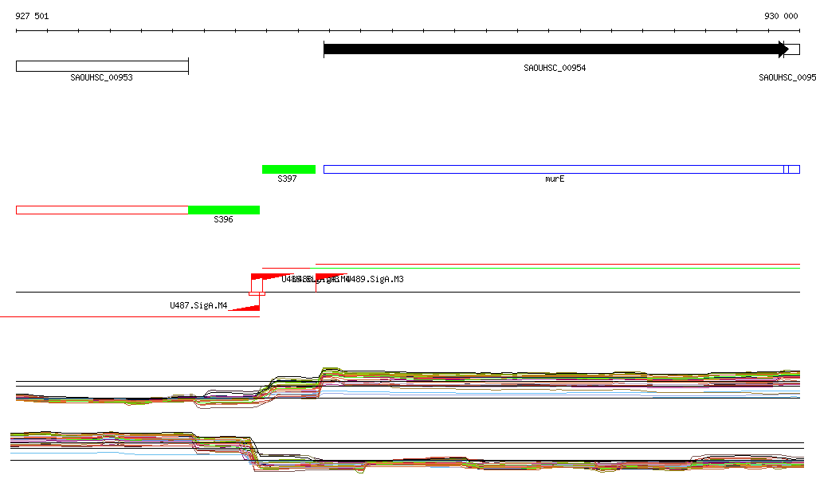Click the small white box after SAOUHSC_00954 arrow

[793, 49]
